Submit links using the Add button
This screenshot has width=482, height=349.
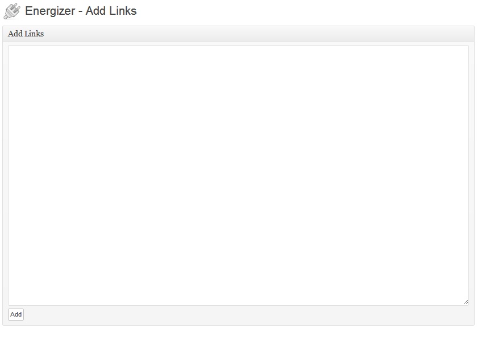pos(16,314)
